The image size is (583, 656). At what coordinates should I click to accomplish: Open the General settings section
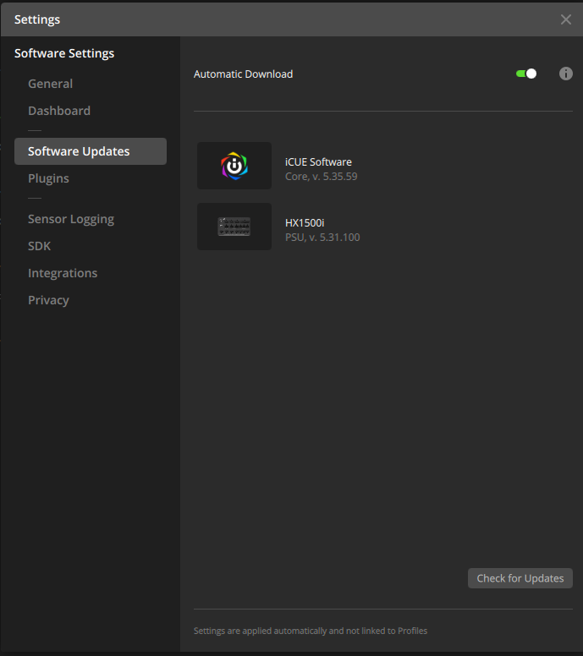pos(50,84)
